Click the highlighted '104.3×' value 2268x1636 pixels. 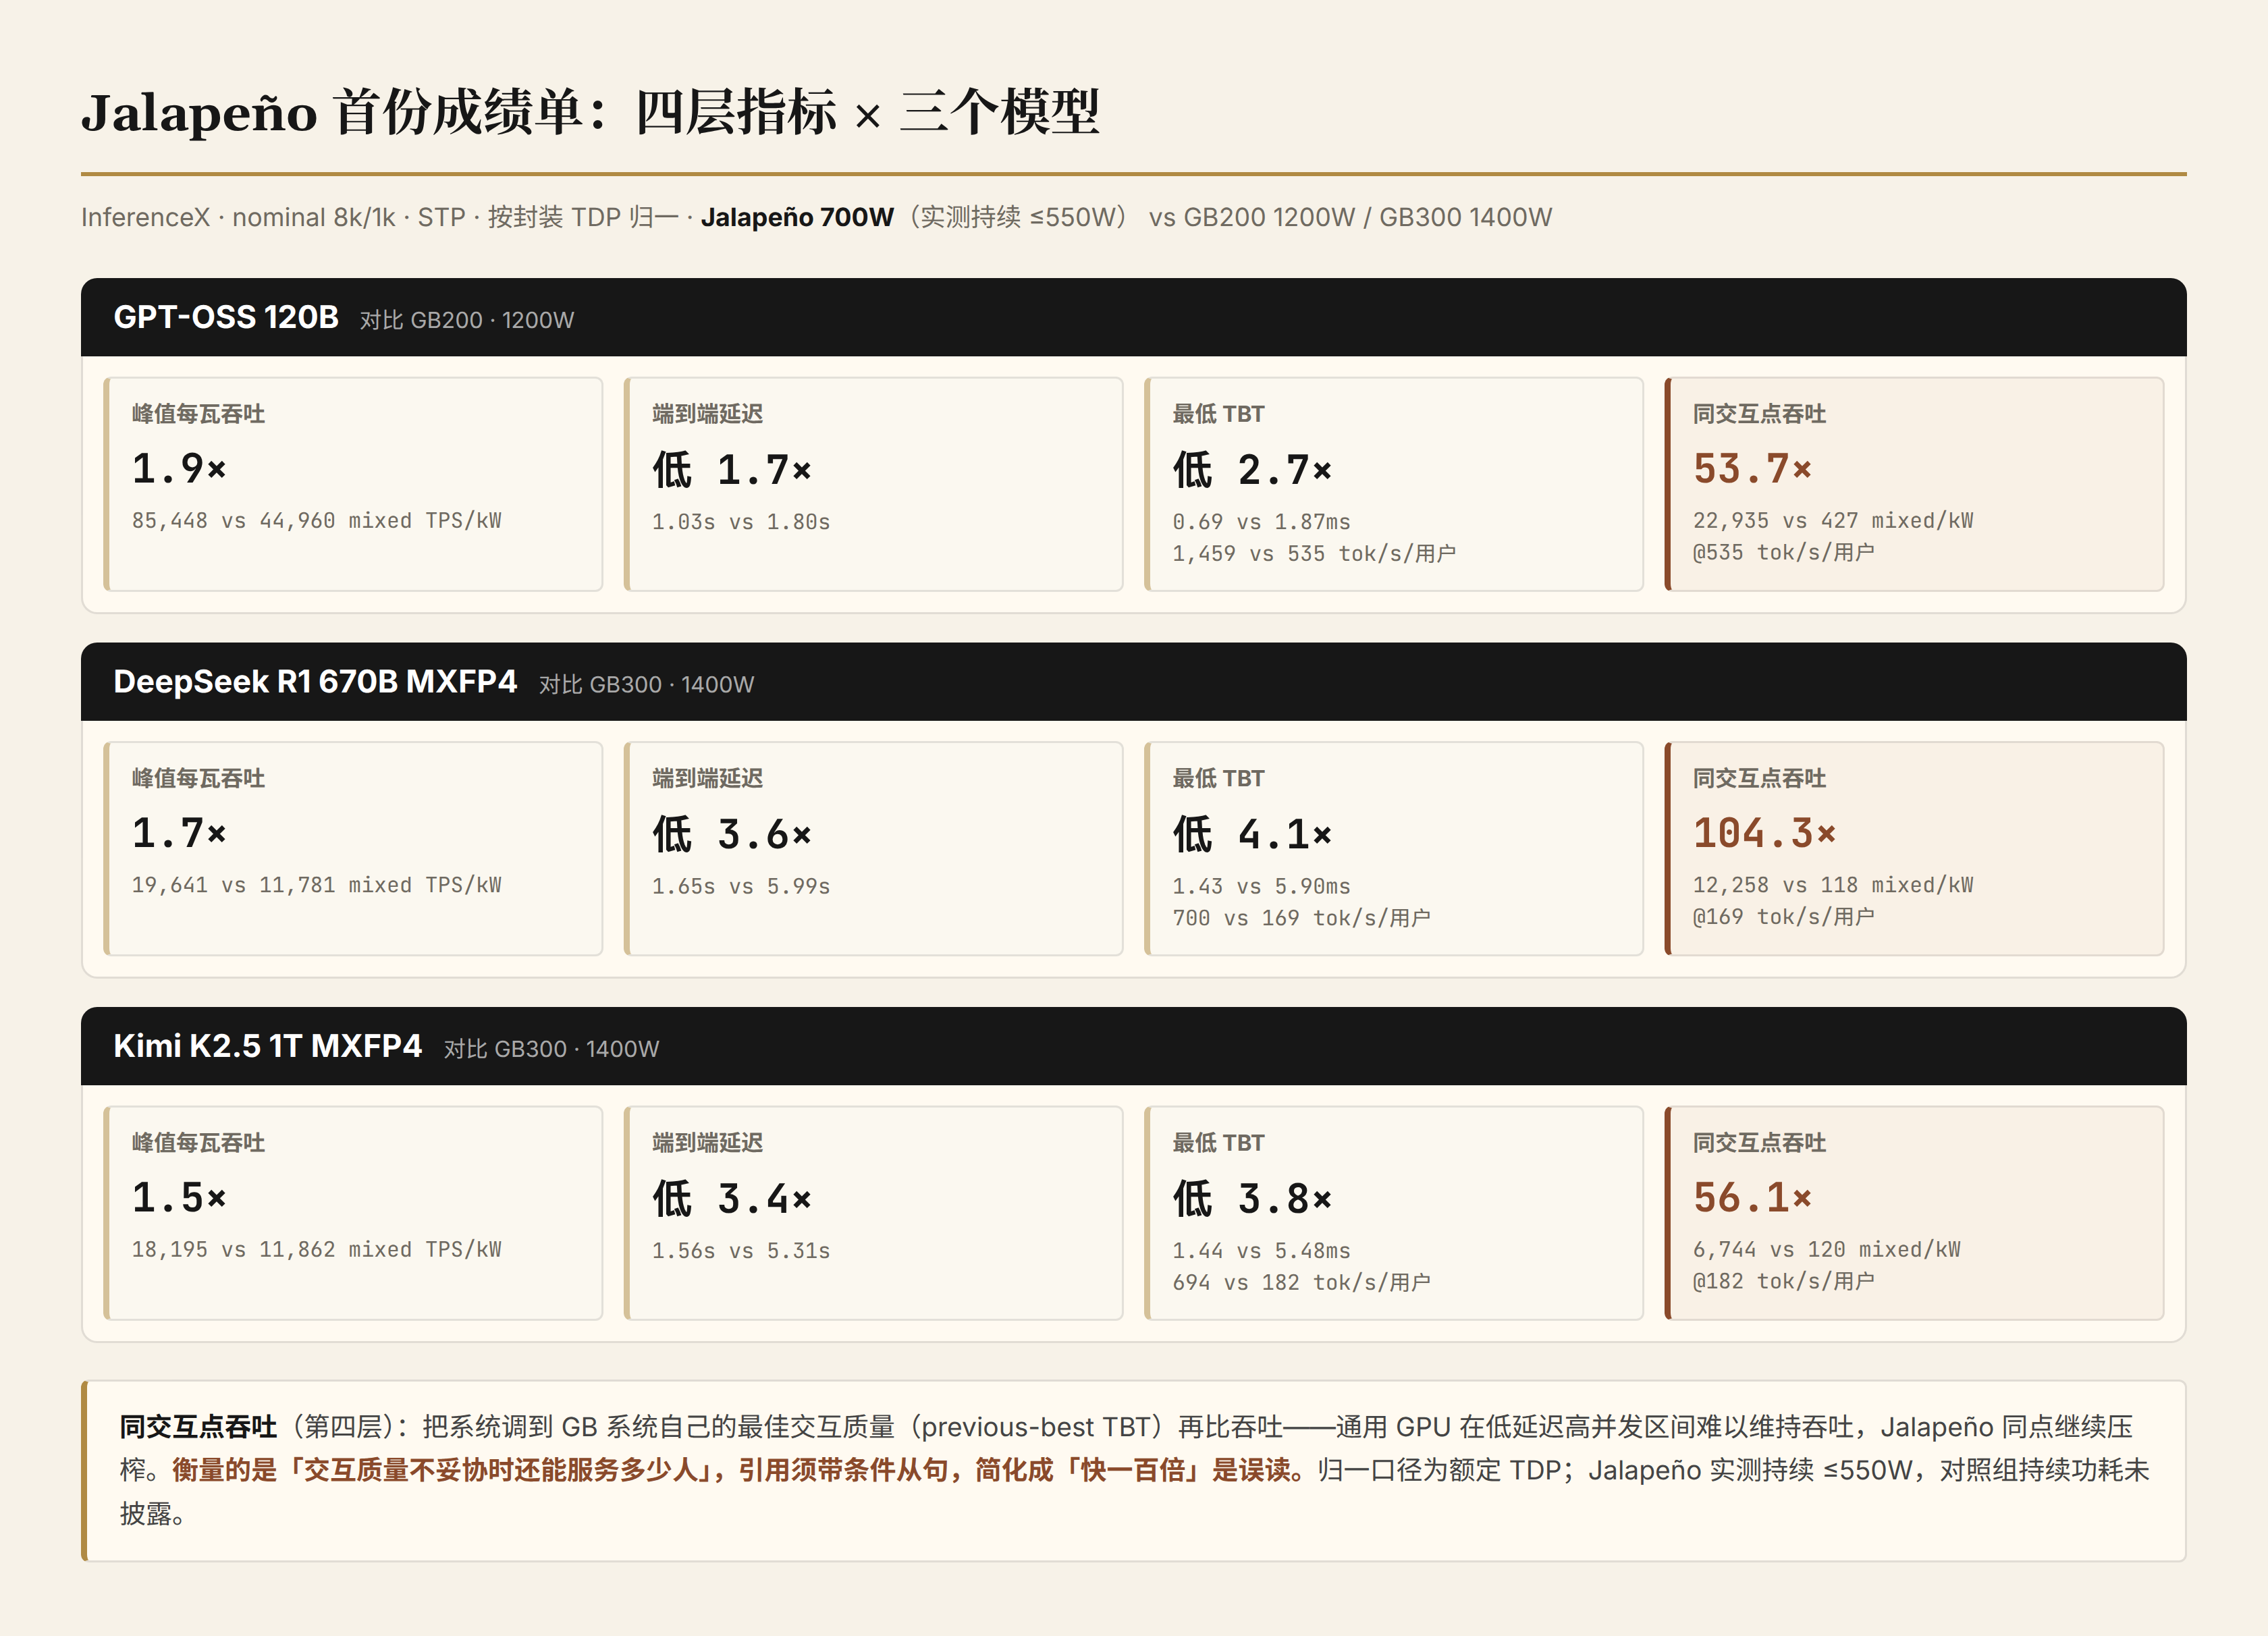coord(1765,833)
